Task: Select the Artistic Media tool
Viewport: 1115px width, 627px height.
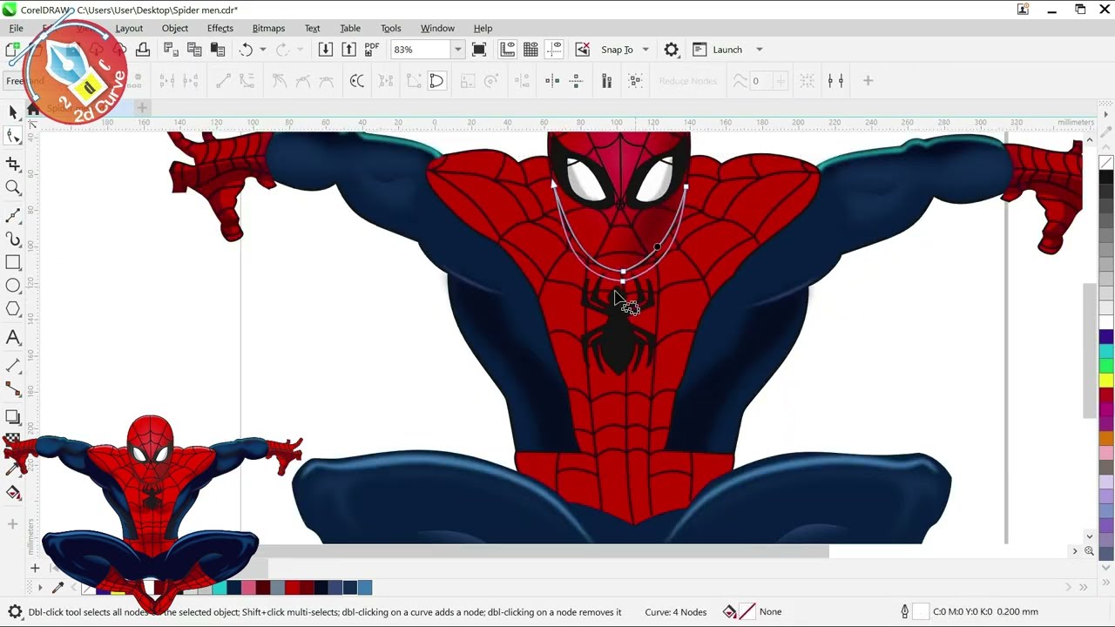Action: click(13, 239)
